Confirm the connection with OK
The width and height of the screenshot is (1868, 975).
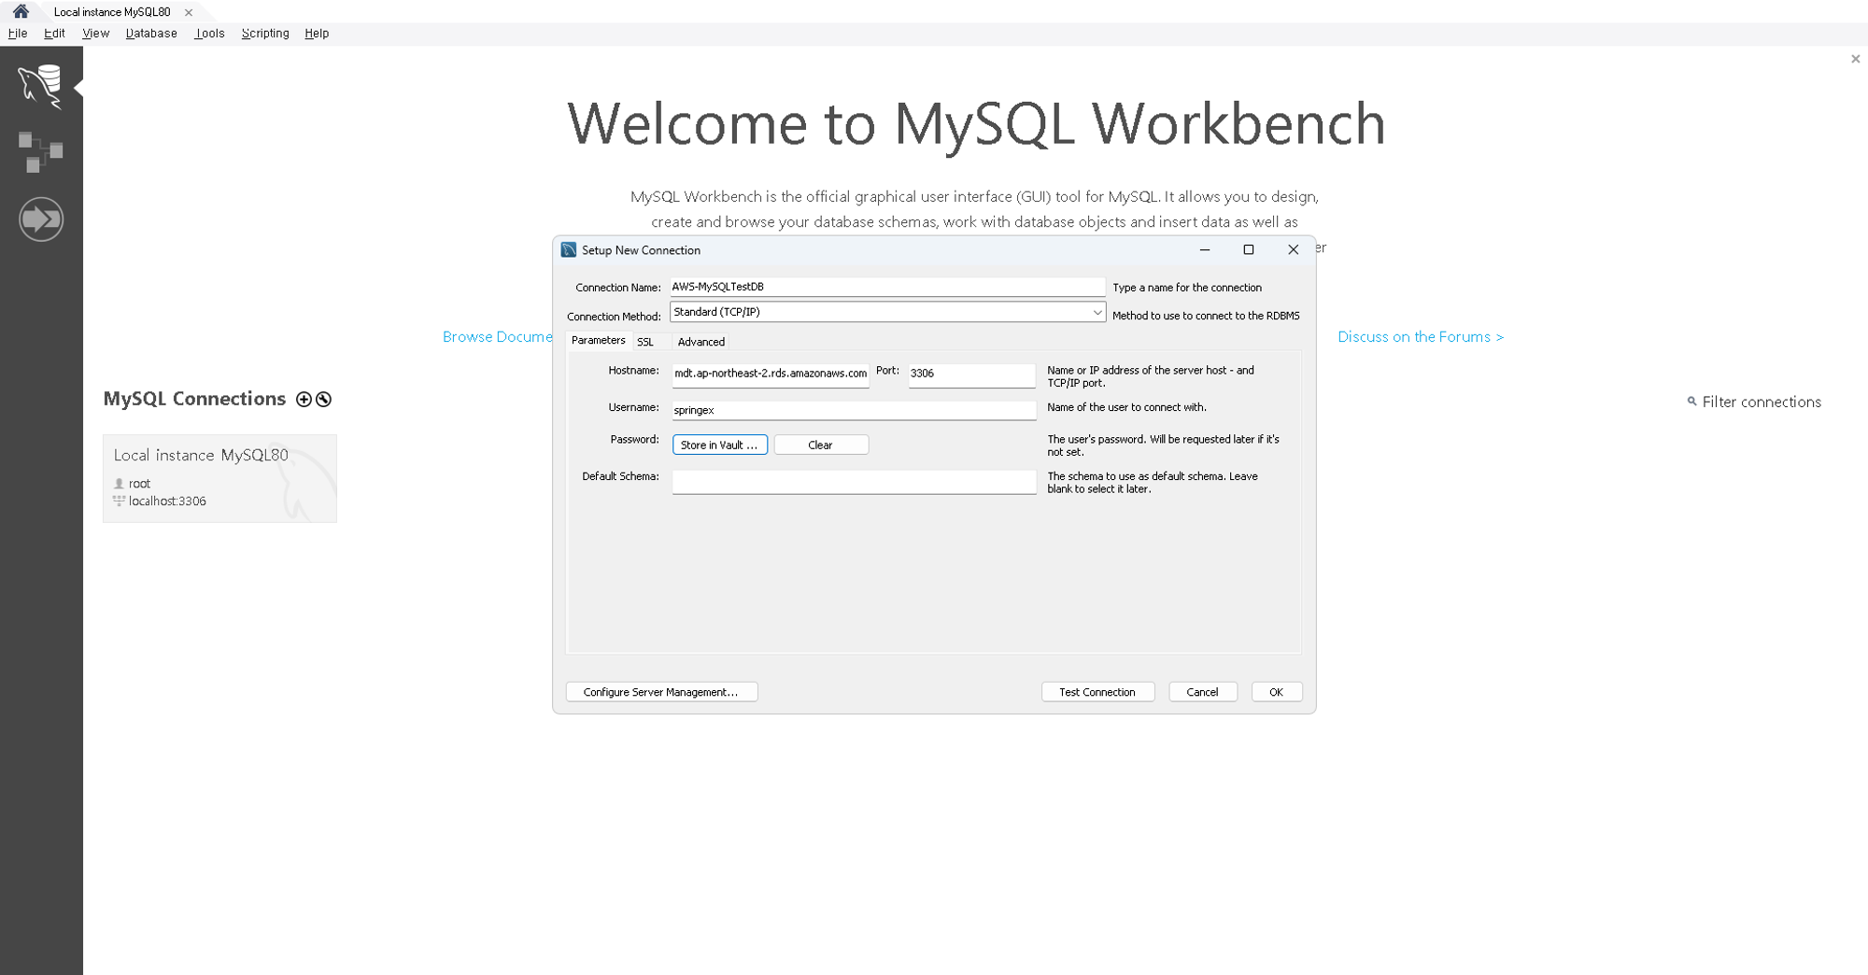click(x=1276, y=692)
